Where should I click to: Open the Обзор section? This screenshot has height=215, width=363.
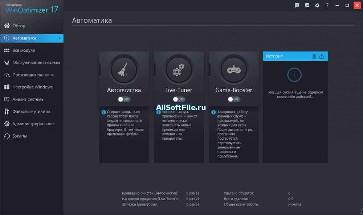[32, 26]
